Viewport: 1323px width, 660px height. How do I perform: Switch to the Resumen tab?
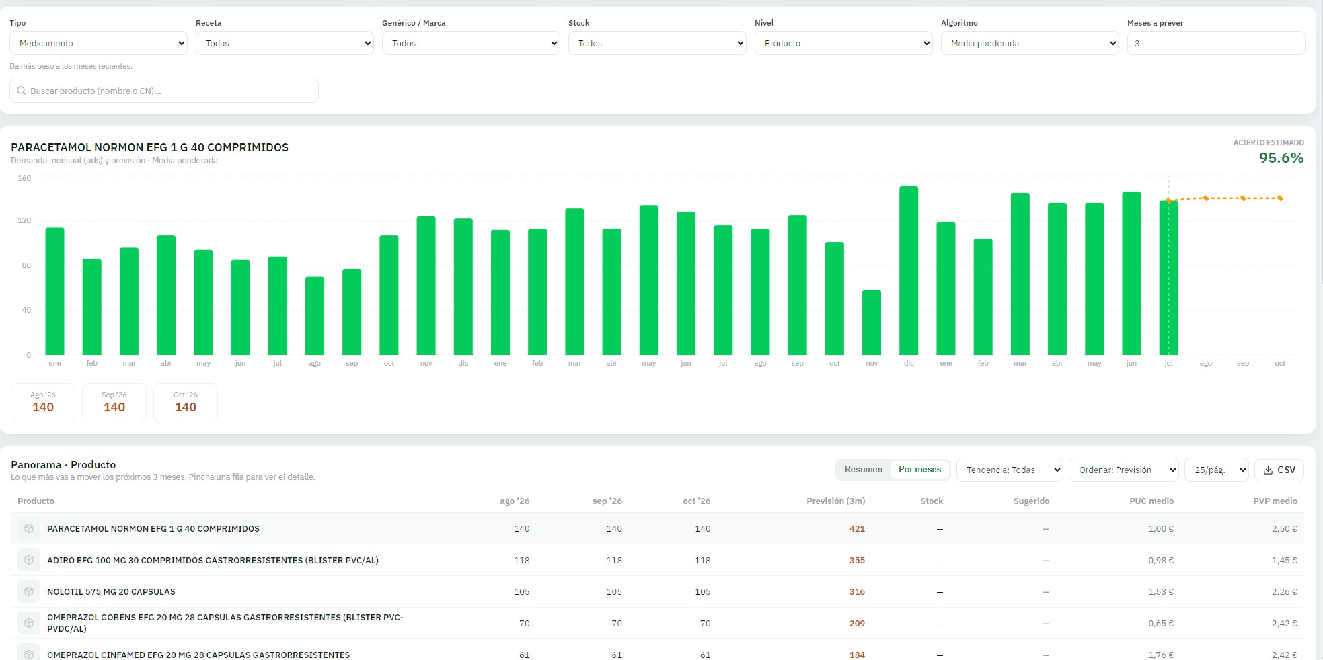(x=863, y=470)
